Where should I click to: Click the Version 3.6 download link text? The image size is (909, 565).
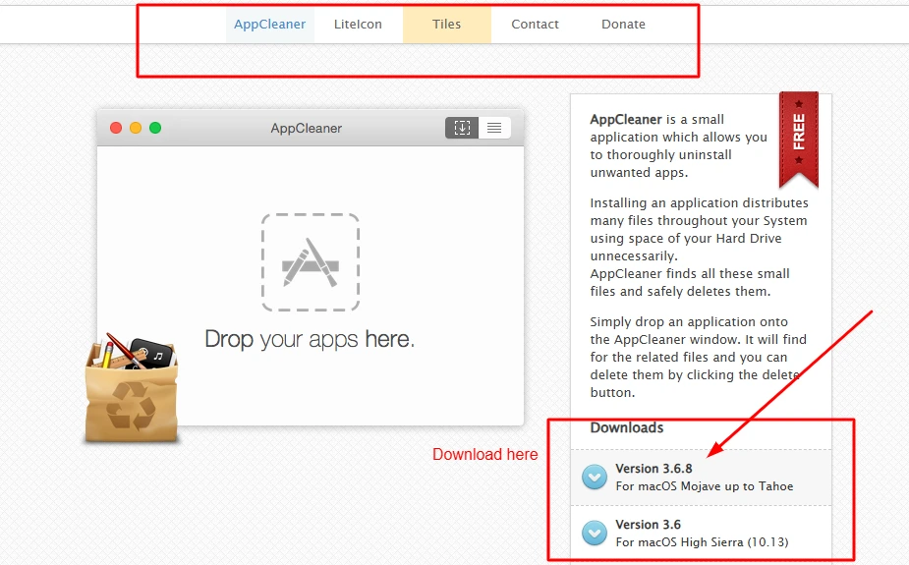[648, 525]
